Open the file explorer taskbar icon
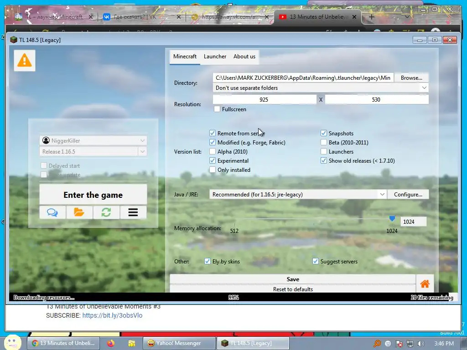This screenshot has height=350, width=467. click(x=131, y=343)
